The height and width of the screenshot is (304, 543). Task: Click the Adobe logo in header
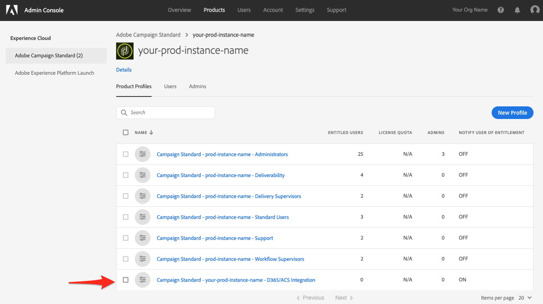12,10
